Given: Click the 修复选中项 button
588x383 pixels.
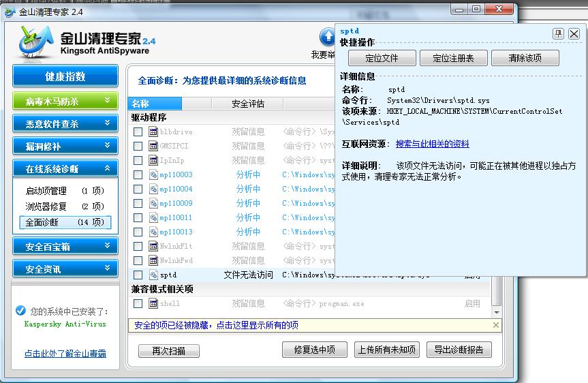Looking at the screenshot, I should click(315, 350).
